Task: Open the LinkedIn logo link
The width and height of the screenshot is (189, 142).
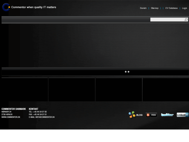Action: 183,115
